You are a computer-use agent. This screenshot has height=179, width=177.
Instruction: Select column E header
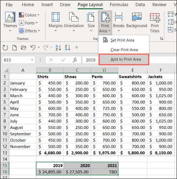[x=133, y=70]
